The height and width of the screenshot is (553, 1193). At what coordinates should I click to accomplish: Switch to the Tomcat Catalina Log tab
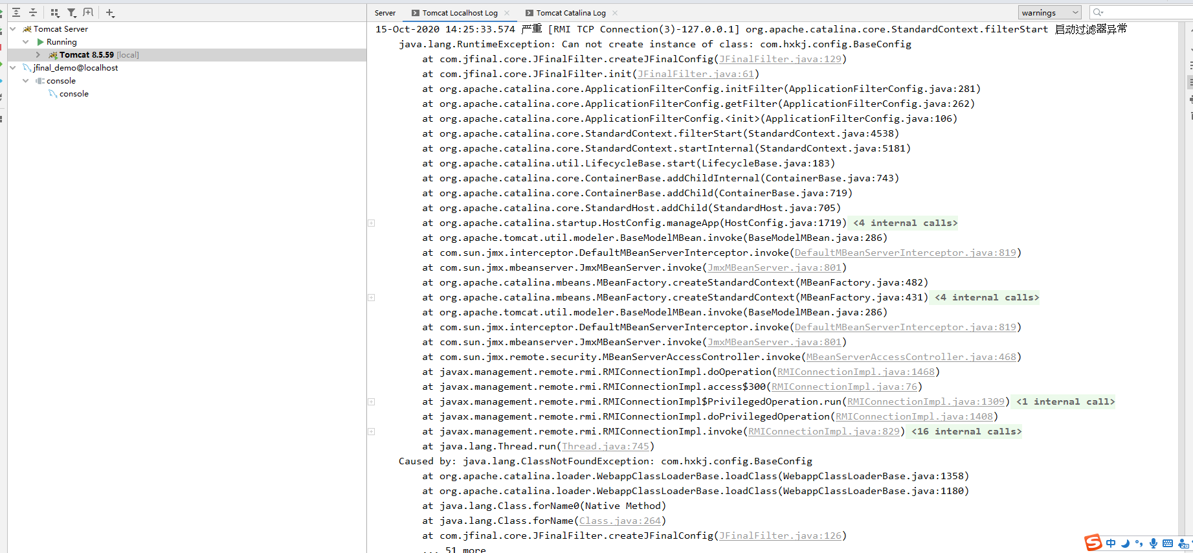tap(571, 13)
